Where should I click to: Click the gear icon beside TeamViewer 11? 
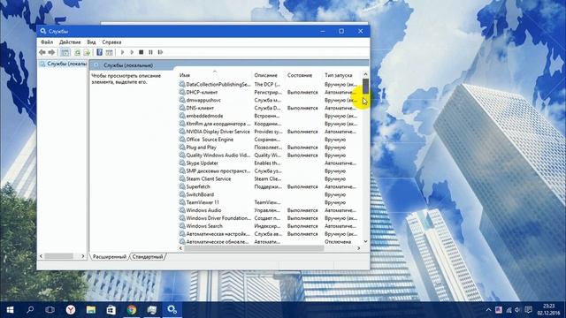[182, 202]
